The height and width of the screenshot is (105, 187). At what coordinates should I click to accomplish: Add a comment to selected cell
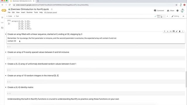[x=174, y=31]
